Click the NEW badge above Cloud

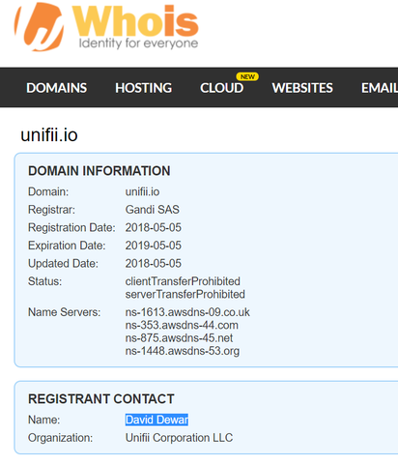[x=247, y=76]
